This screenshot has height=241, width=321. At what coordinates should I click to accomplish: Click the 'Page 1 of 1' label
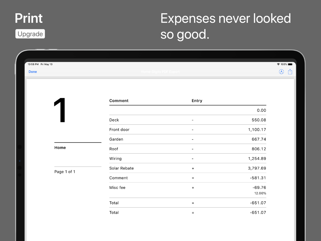[x=65, y=172]
